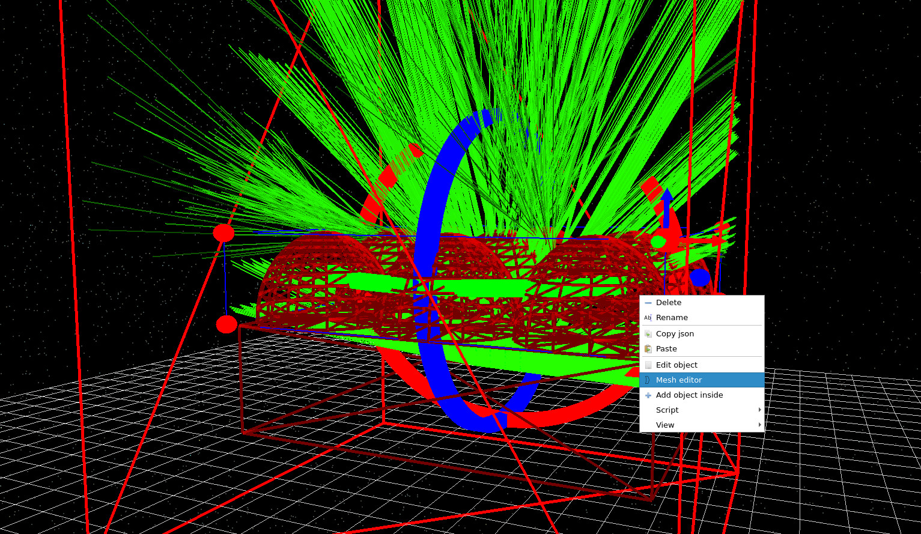This screenshot has width=921, height=534.
Task: Expand the View submenu
Action: coord(665,425)
